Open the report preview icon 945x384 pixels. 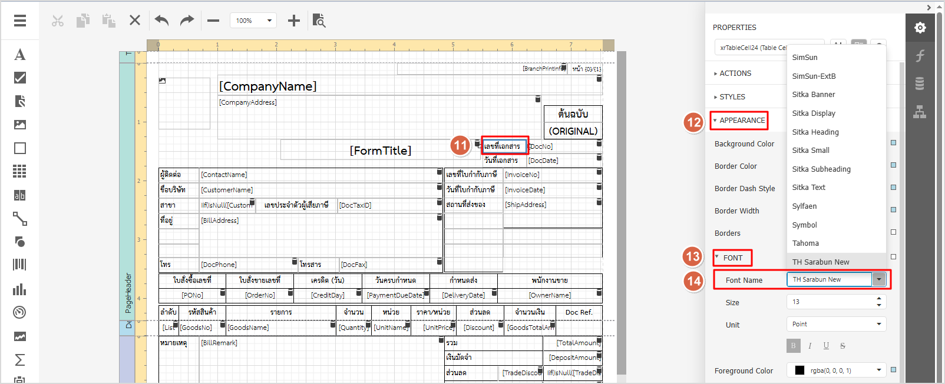[319, 21]
